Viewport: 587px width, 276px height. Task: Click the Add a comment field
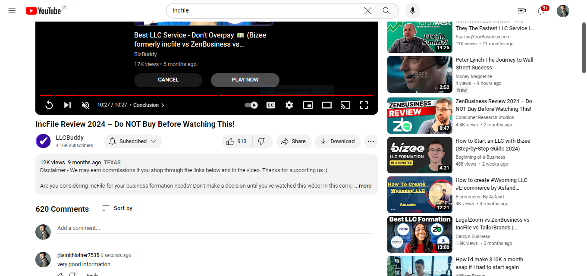[x=214, y=228]
